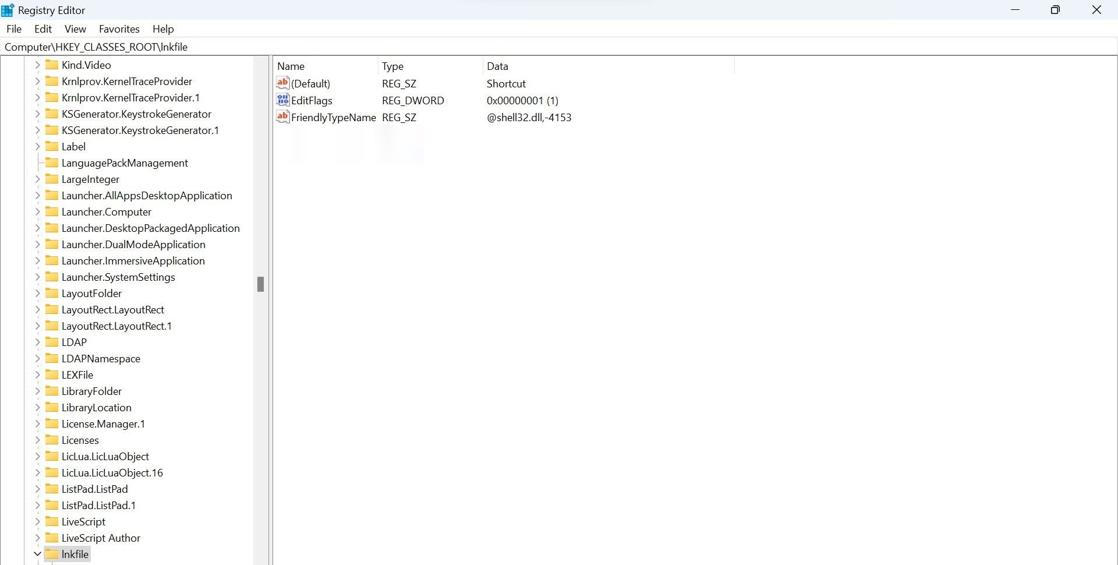Click the REG_SZ type of FriendlyTypeName row
The width and height of the screenshot is (1118, 565).
399,117
